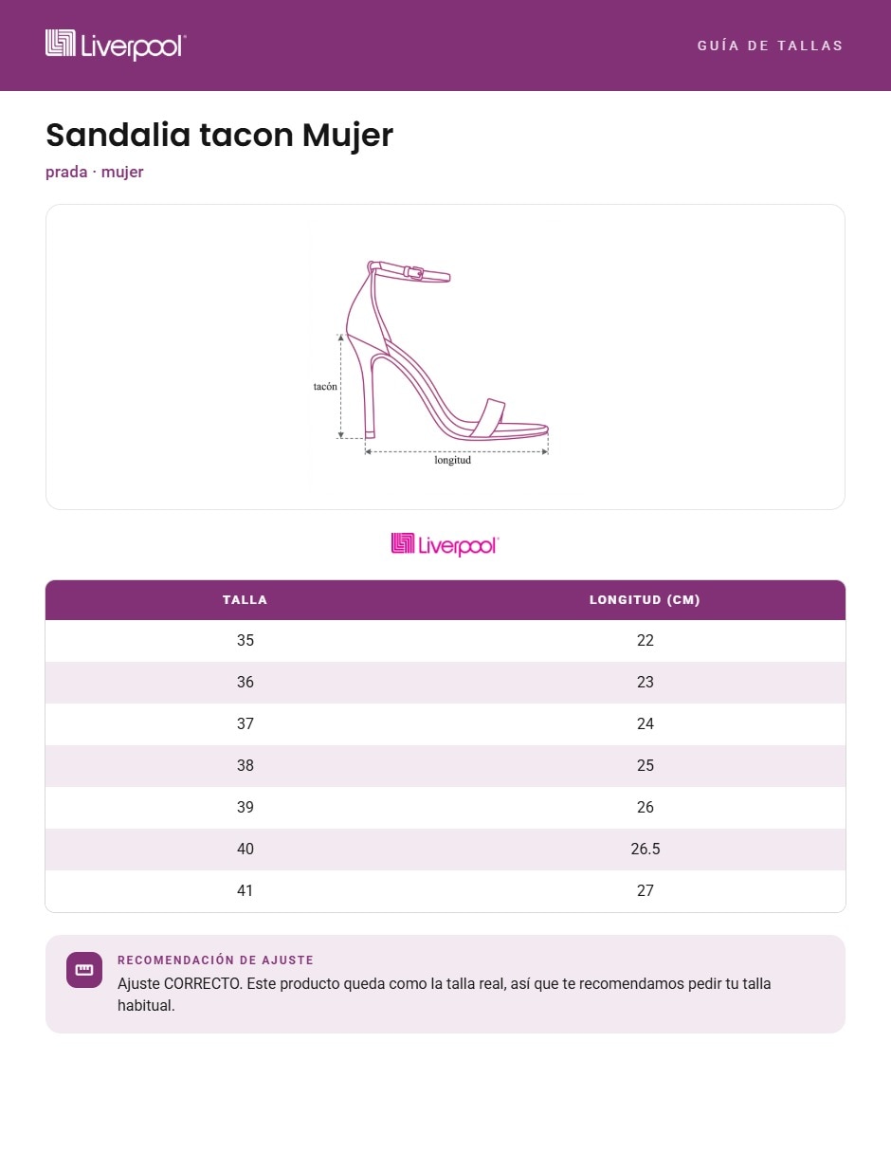This screenshot has width=891, height=1152.
Task: Click the RECOMENDACIÓN DE AJUSTE heading
Action: click(215, 960)
